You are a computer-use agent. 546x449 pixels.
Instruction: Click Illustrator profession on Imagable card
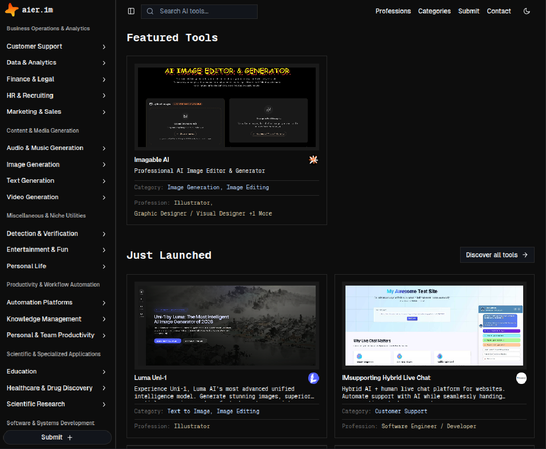(192, 203)
